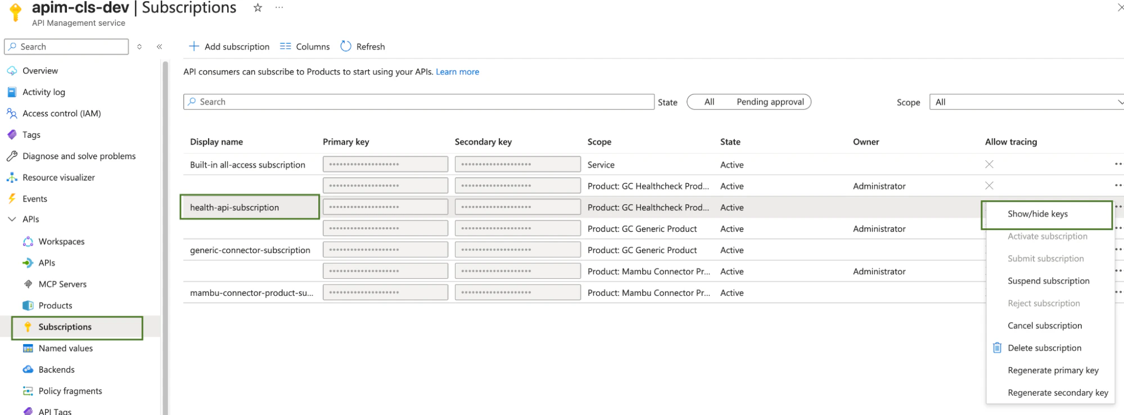This screenshot has width=1124, height=415.
Task: Open the Columns chooser
Action: 305,47
